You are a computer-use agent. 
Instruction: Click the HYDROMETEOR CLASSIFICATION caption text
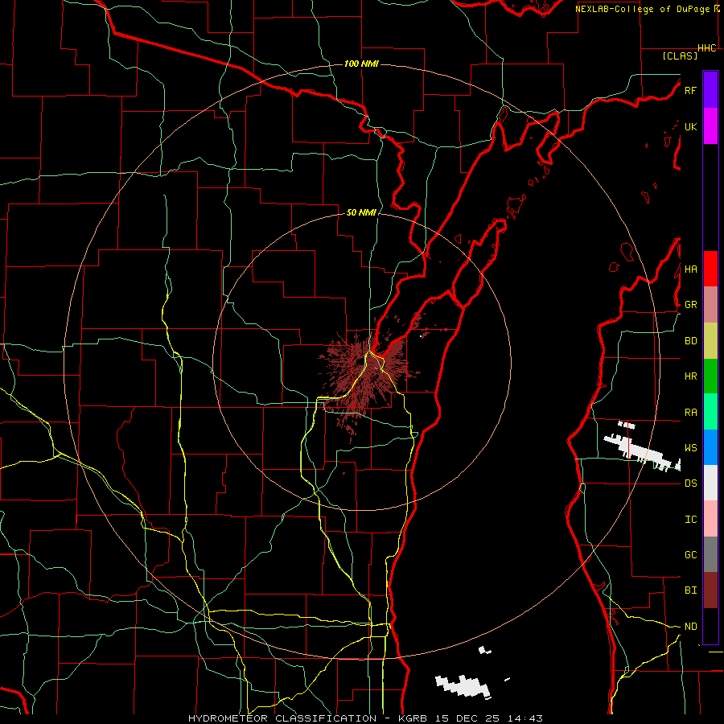pos(282,718)
